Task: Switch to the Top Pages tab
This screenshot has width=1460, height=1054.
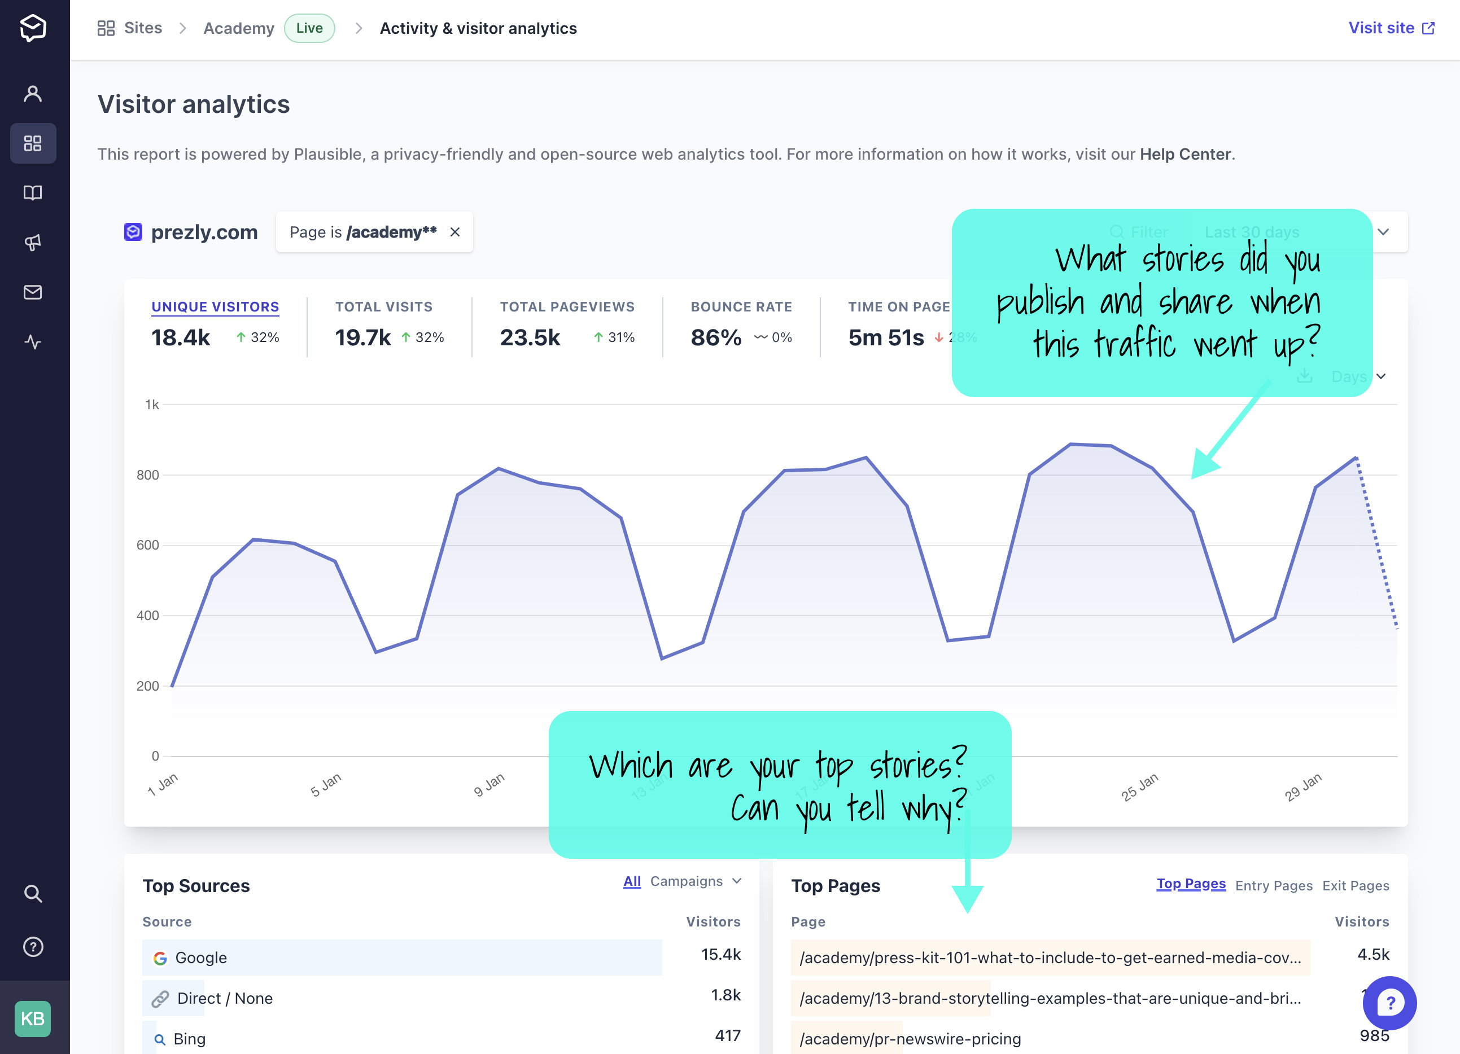Action: coord(1191,884)
